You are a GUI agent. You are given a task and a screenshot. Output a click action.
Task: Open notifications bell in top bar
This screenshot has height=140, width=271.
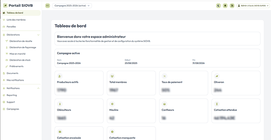pos(225,5)
